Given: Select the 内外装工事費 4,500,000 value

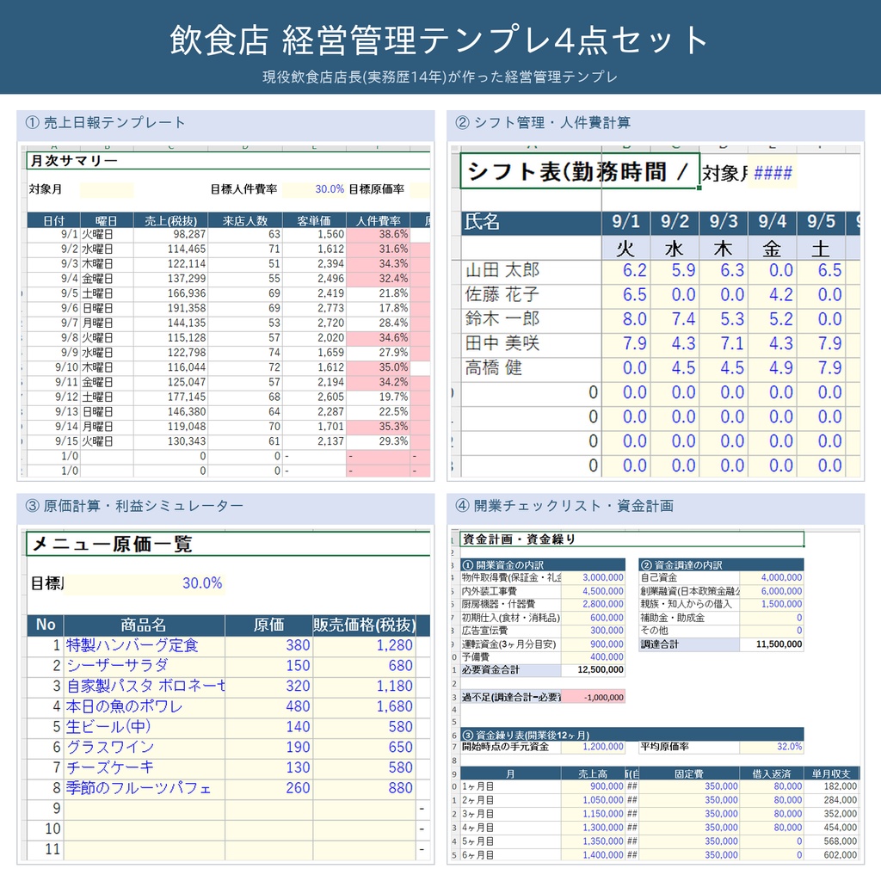Looking at the screenshot, I should coord(593,591).
